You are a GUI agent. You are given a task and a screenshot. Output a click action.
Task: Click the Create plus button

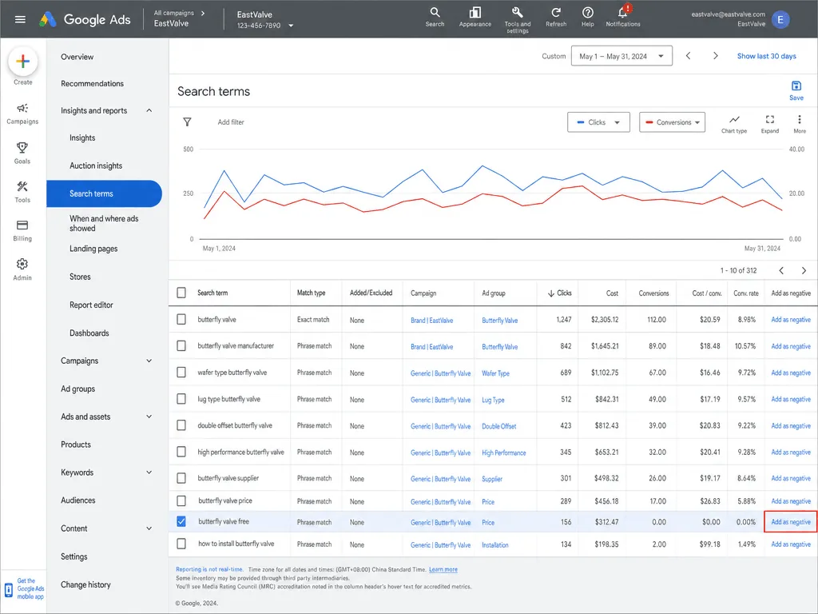[x=22, y=62]
